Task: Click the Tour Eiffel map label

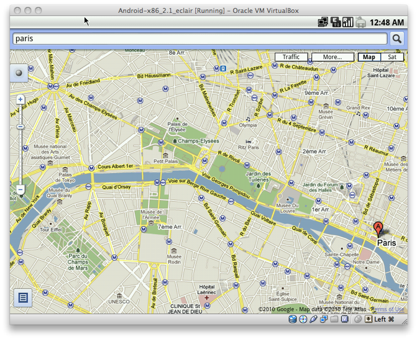Action: coord(50,230)
